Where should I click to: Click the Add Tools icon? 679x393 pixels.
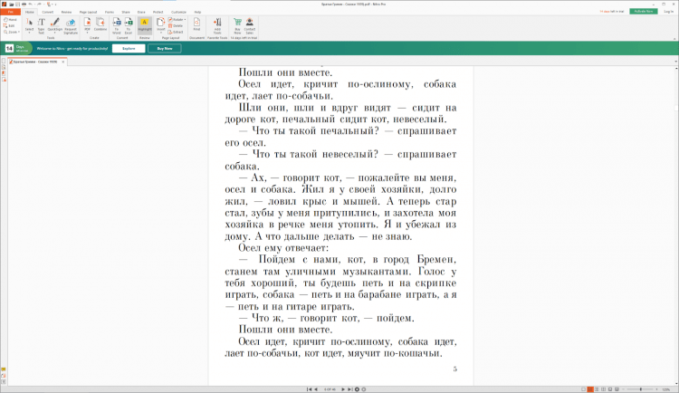(x=217, y=25)
